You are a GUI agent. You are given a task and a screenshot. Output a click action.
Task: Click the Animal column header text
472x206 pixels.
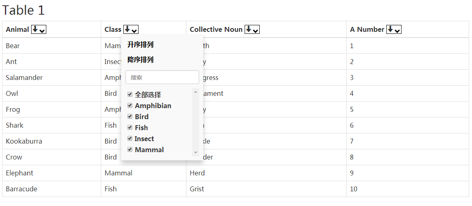click(x=18, y=29)
